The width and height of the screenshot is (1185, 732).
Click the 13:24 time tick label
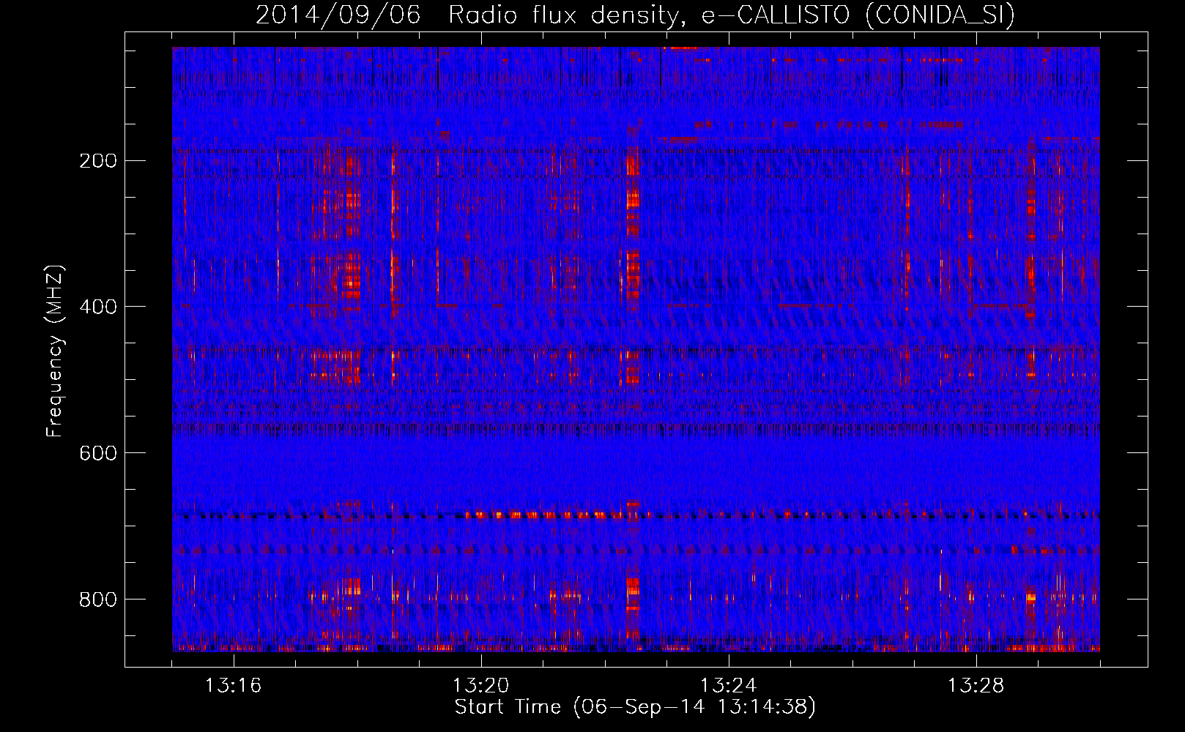(x=729, y=686)
